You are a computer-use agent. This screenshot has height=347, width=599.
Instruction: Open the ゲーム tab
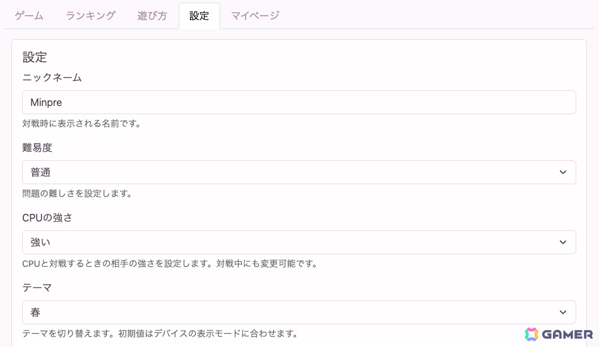(29, 16)
